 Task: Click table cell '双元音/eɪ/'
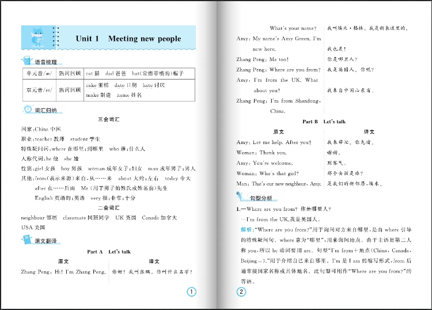(x=39, y=90)
